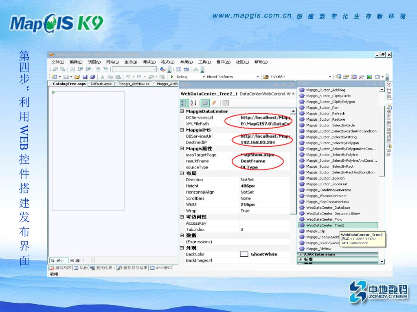Click the Save floppy disk toolbar icon

(85, 77)
